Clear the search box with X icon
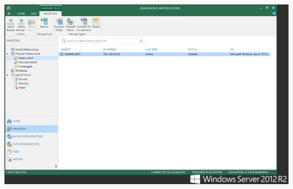 click(x=141, y=41)
